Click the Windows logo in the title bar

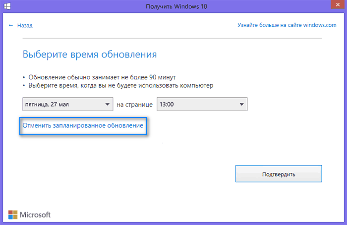click(x=8, y=6)
